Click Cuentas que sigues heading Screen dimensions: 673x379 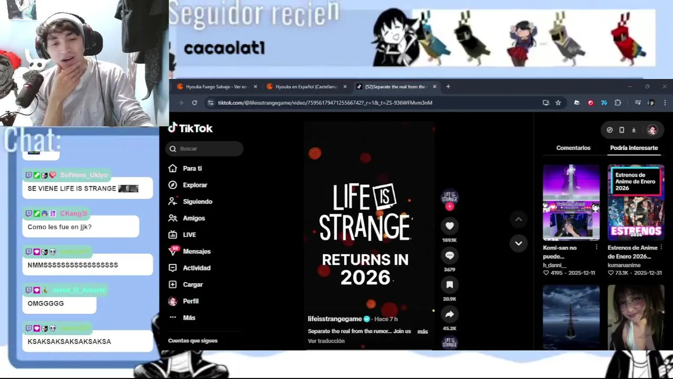[193, 341]
